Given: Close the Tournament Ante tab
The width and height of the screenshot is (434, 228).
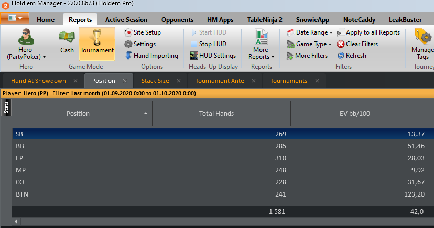Looking at the screenshot, I should 254,81.
